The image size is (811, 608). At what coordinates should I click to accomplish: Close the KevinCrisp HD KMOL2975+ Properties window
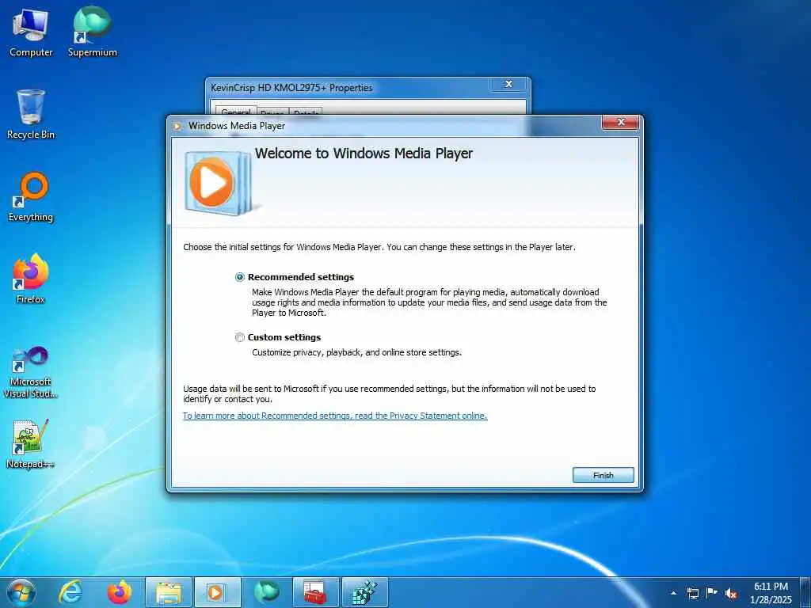coord(509,84)
